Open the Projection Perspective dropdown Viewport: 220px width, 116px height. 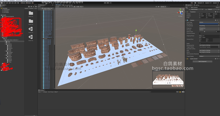pos(209,28)
